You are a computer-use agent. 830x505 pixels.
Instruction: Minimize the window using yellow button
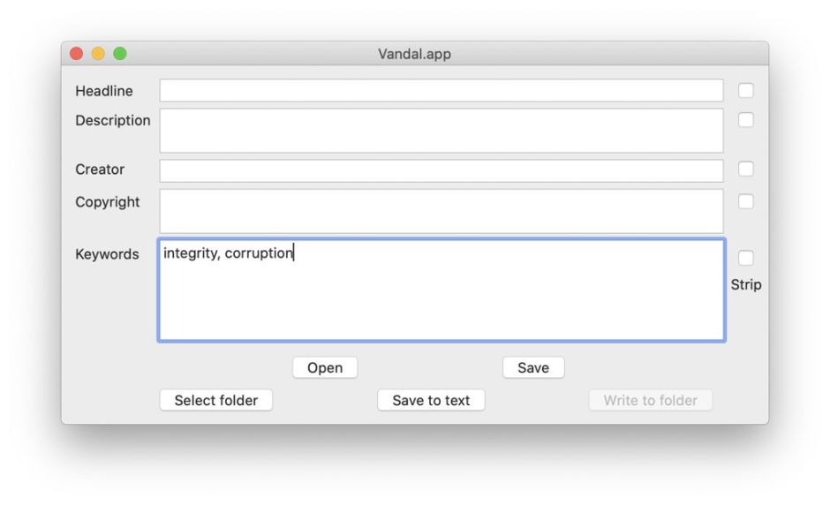(x=98, y=54)
